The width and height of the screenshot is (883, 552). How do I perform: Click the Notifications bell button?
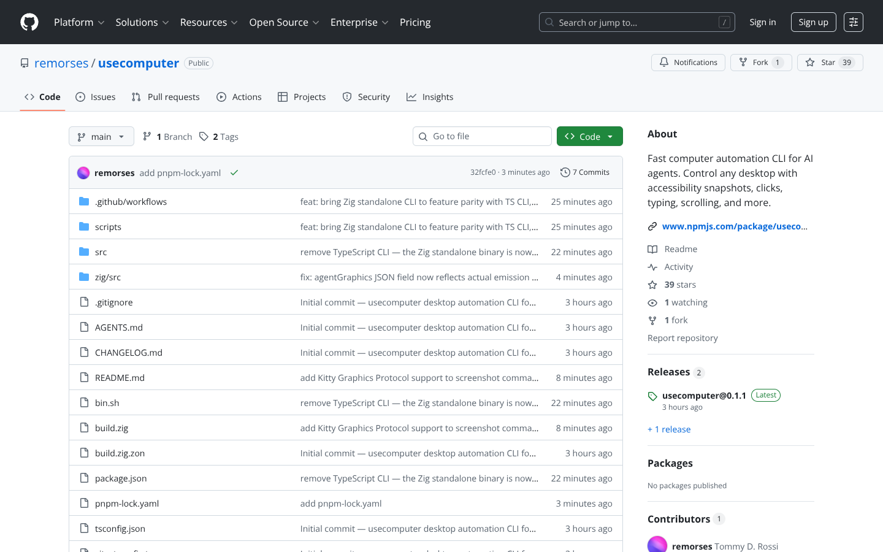click(688, 63)
